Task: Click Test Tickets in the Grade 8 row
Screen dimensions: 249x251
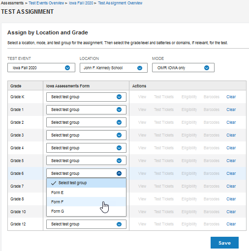Action: pyautogui.click(x=164, y=199)
